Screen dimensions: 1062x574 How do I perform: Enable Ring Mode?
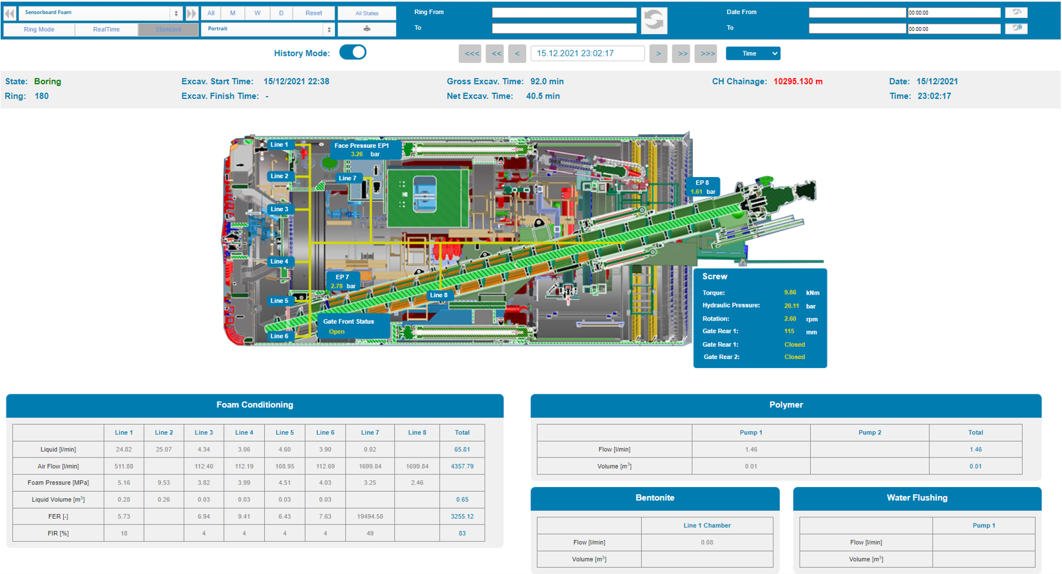tap(39, 30)
